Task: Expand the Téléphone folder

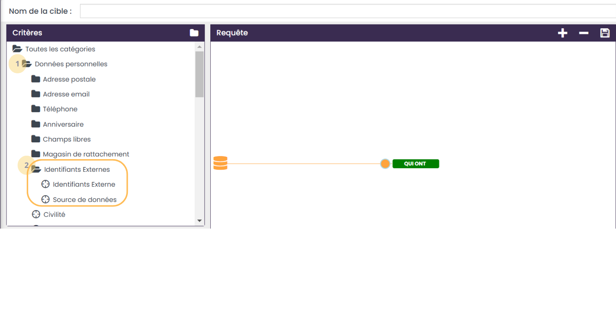Action: click(x=36, y=109)
